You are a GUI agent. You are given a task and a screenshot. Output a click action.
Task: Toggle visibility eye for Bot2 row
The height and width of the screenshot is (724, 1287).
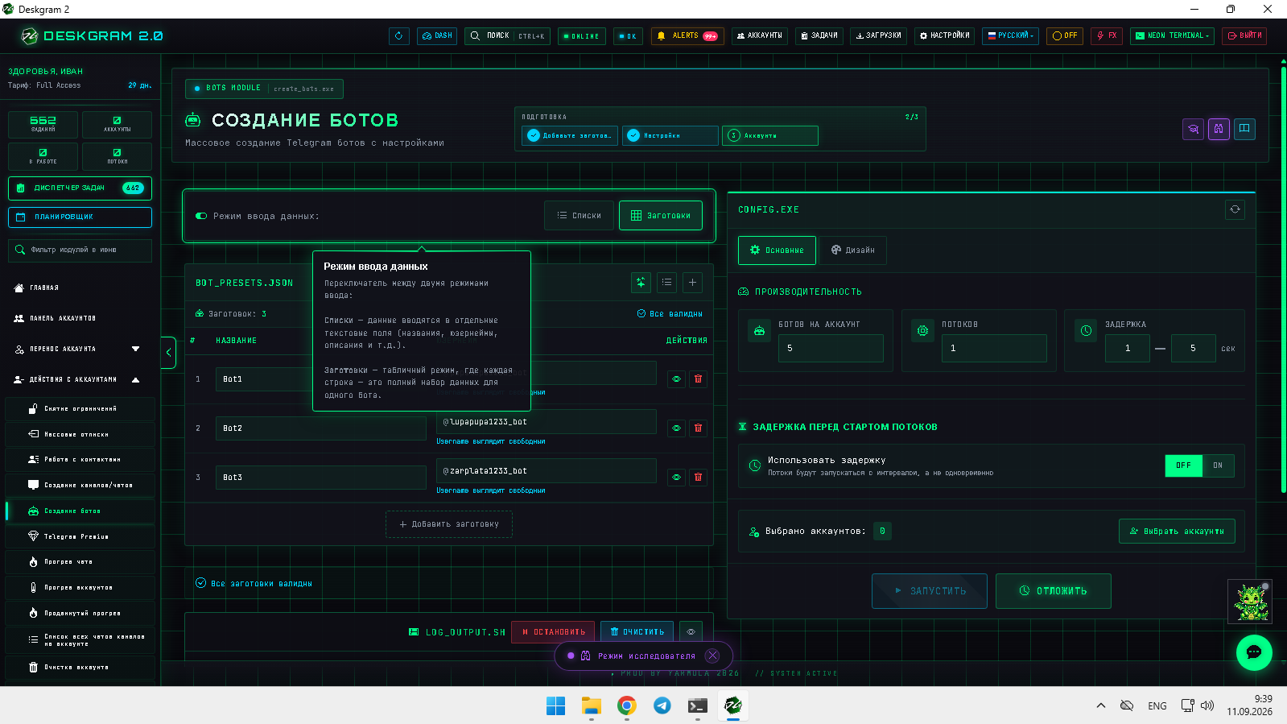click(x=676, y=428)
